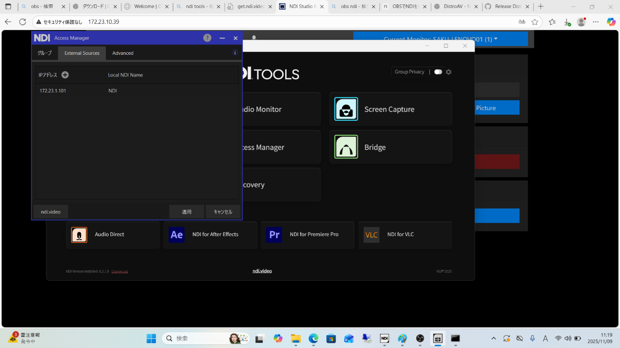Open Copilot from taskbar
Screen dimensions: 620x348
[x=278, y=338]
